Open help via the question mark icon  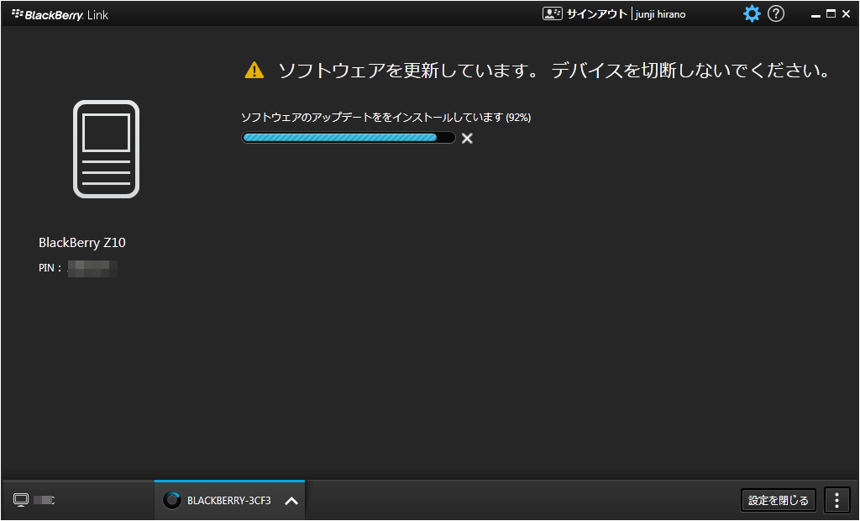[775, 13]
